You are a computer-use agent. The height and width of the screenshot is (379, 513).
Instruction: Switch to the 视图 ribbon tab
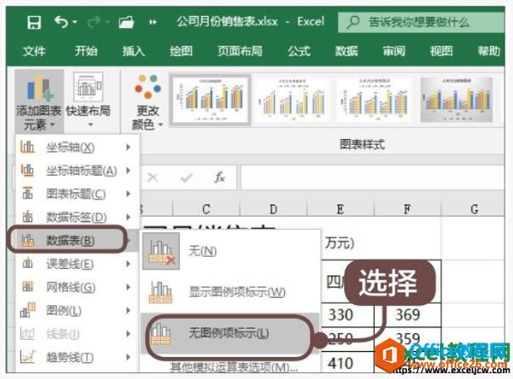(442, 52)
